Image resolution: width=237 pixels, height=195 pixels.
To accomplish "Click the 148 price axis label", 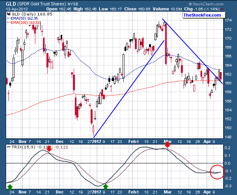I will point(229,137).
